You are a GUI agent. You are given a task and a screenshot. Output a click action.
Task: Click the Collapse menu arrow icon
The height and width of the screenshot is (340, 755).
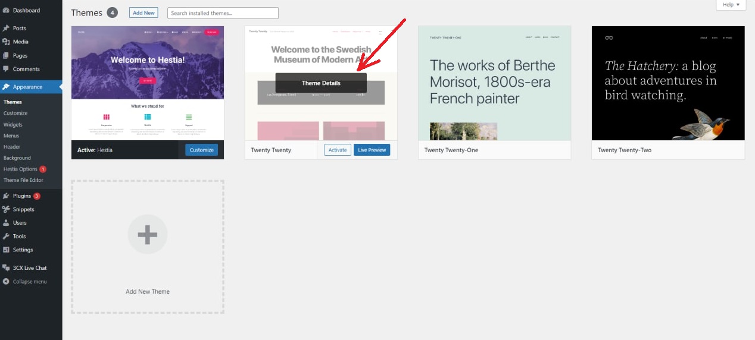click(x=6, y=282)
